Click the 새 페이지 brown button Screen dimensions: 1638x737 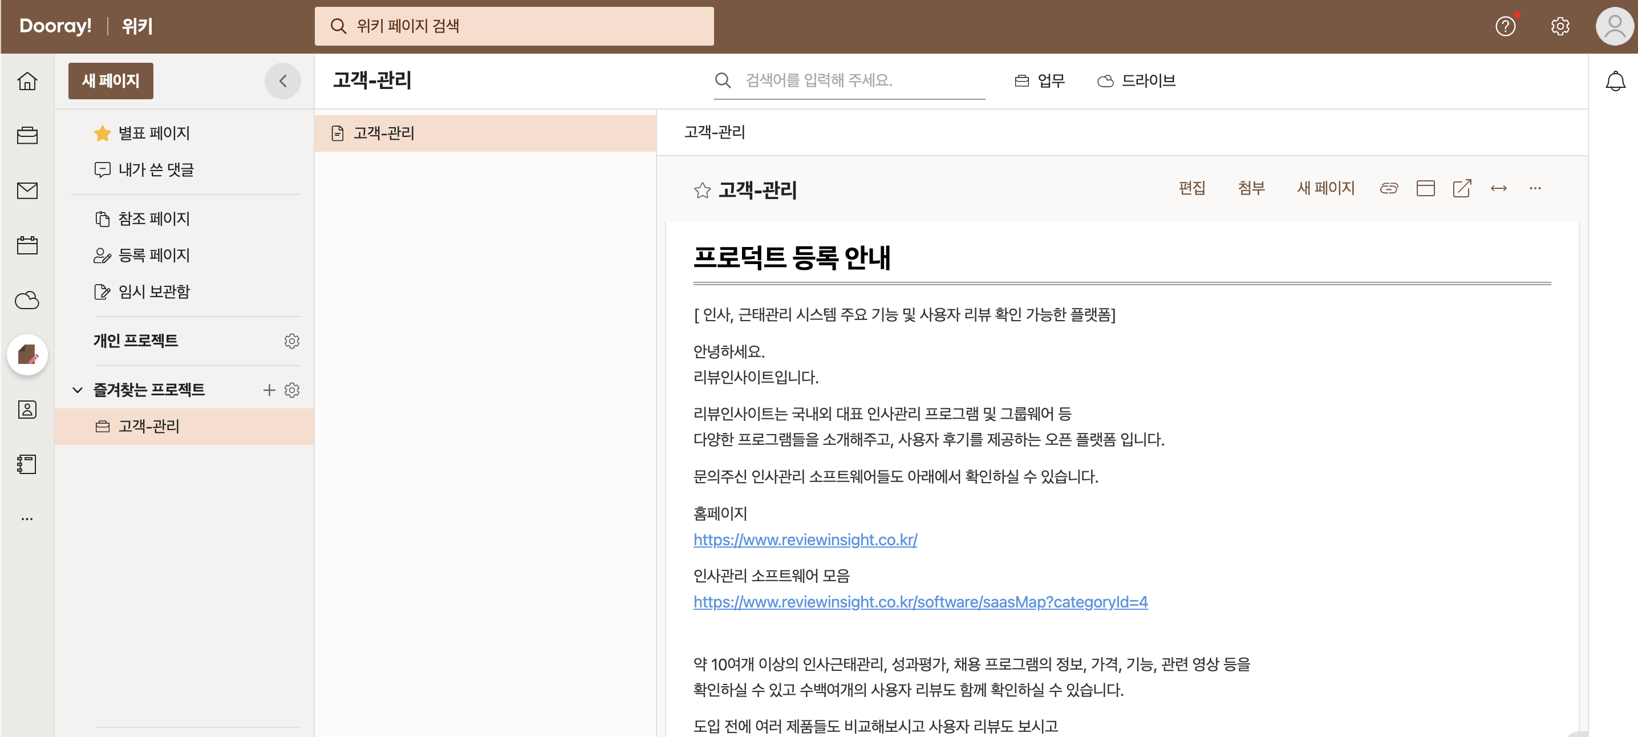[111, 81]
